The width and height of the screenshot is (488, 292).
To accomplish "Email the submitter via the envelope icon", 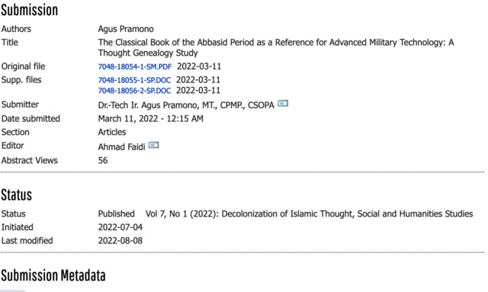I will pyautogui.click(x=283, y=103).
